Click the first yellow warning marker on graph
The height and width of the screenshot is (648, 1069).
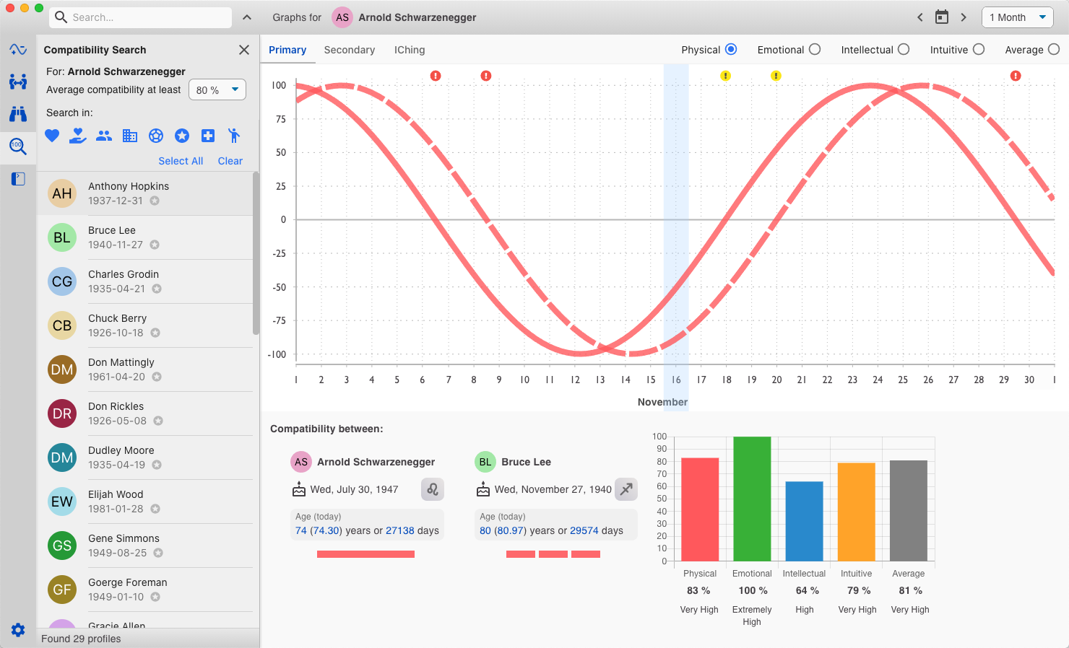(x=726, y=76)
